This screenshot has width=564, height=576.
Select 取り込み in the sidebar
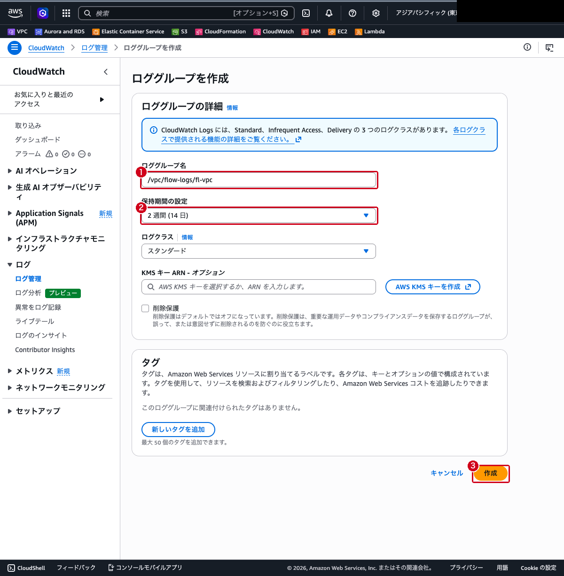[28, 126]
